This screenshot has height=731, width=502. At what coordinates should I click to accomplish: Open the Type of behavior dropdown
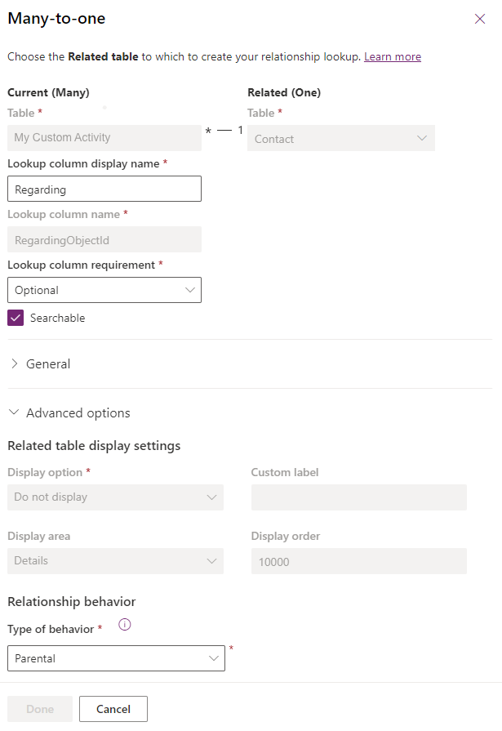coord(116,657)
